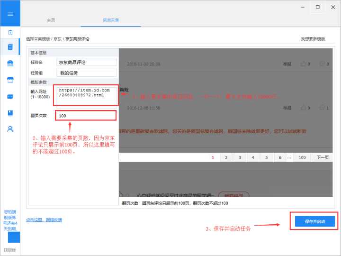Switch to the 主页 tab
This screenshot has width=341, height=256.
pyautogui.click(x=51, y=20)
